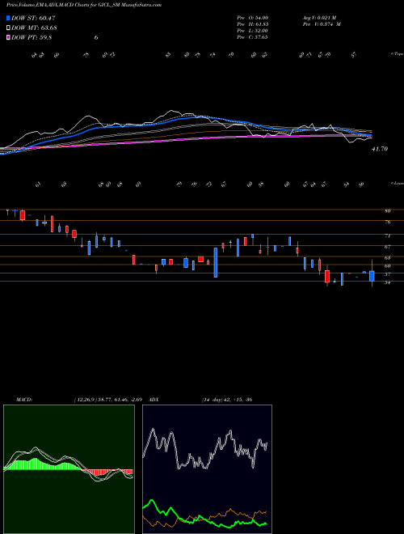
Task: Click the 57 price level on axis
Action: pos(387,274)
